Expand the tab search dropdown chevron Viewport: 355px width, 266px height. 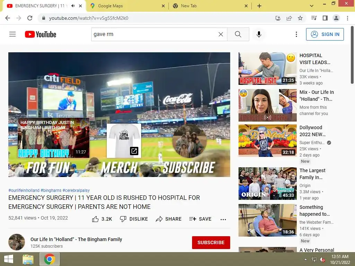tap(312, 6)
